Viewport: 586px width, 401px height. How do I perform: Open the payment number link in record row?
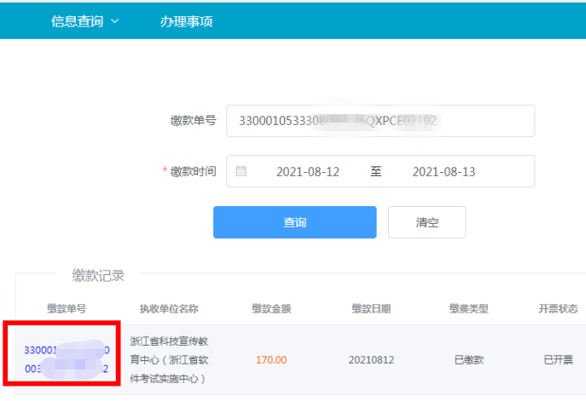tap(66, 359)
